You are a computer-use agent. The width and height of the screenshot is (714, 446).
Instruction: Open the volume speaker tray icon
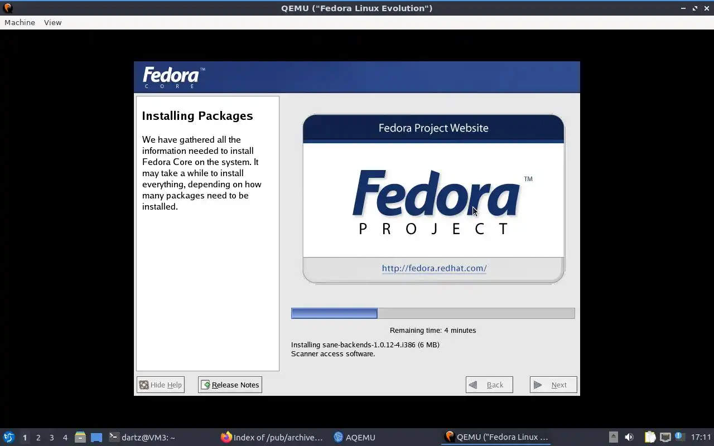click(629, 437)
